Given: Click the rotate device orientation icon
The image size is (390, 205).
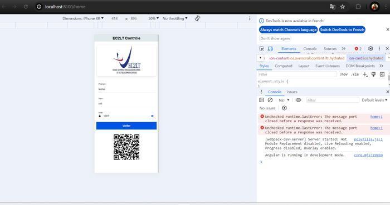Looking at the screenshot, I should (x=197, y=18).
